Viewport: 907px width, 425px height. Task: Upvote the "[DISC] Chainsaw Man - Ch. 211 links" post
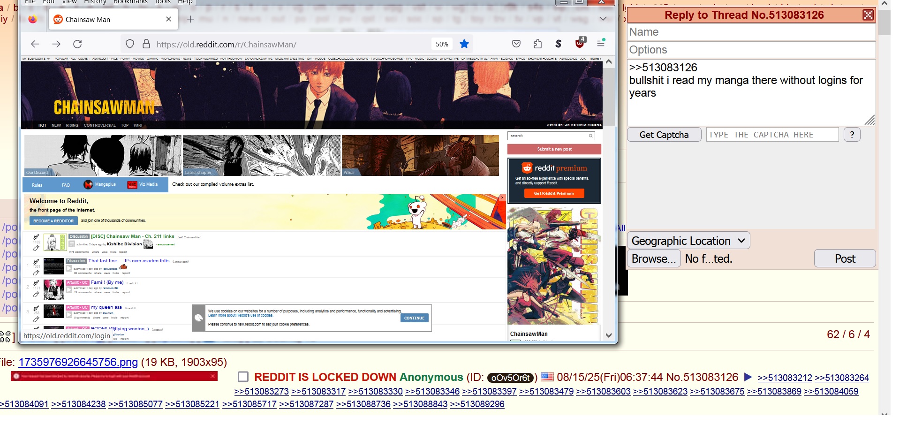[x=36, y=237]
